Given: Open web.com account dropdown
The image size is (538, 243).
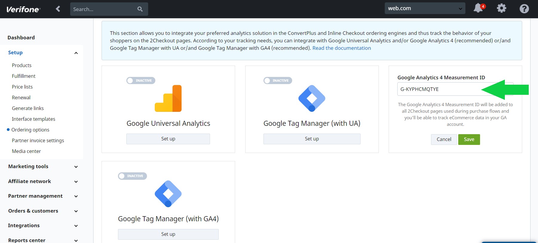Looking at the screenshot, I should (x=425, y=8).
